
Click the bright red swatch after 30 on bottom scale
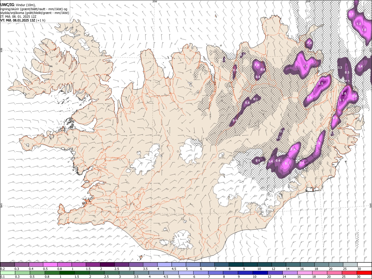[364, 273]
